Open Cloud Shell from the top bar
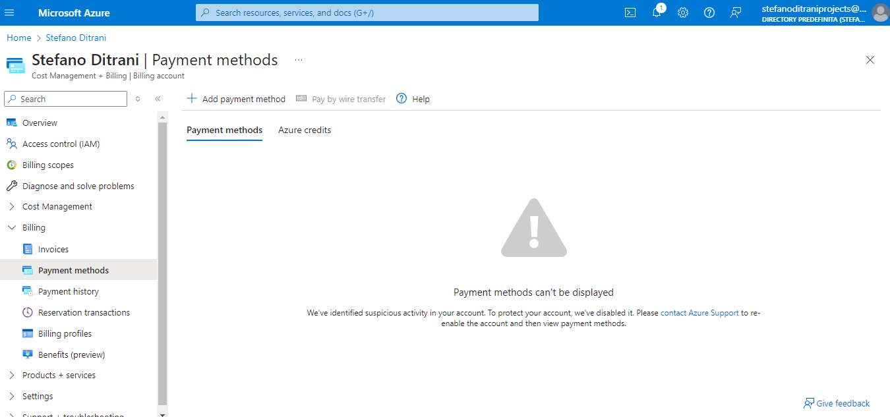 [x=630, y=13]
